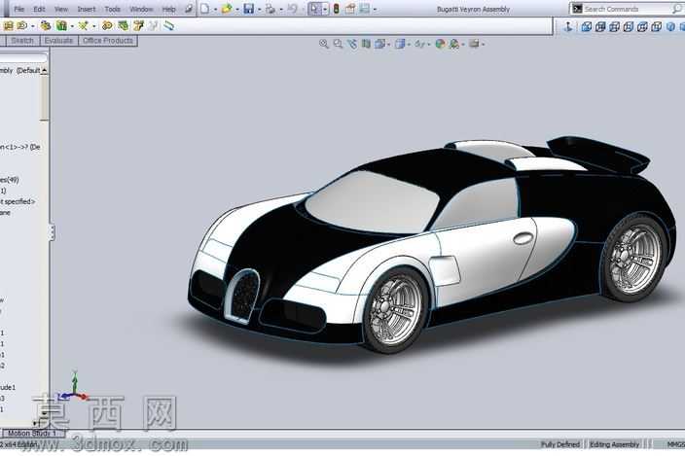Click Previous View icon
The image size is (685, 456).
(x=352, y=44)
